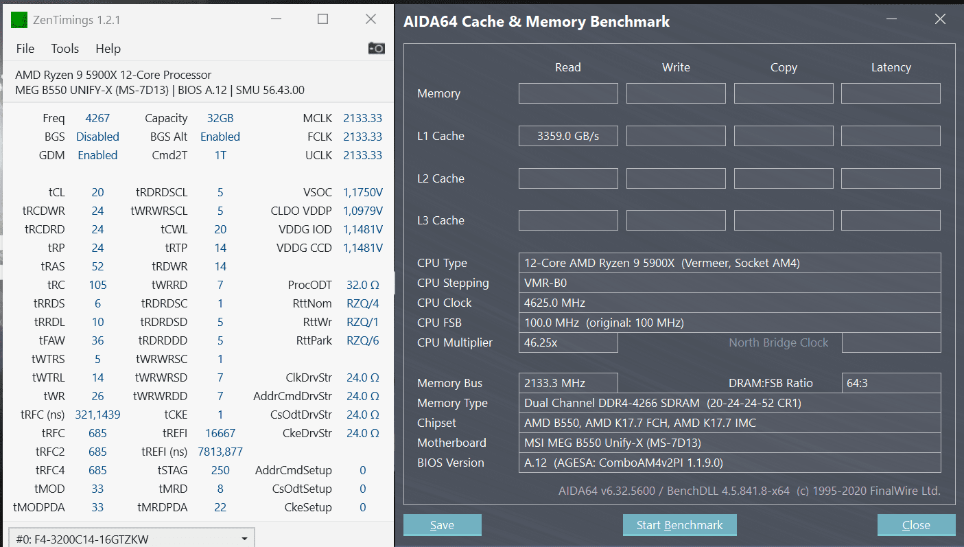Click the RttPark value RZQ/6
The width and height of the screenshot is (964, 547).
pyautogui.click(x=363, y=340)
